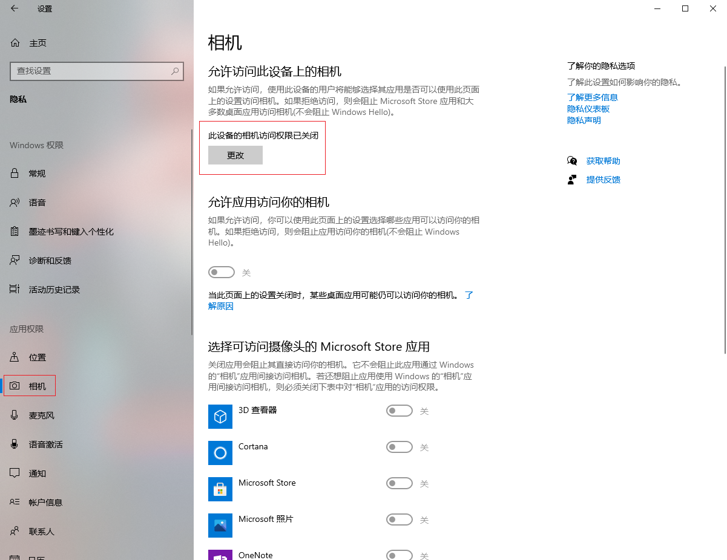This screenshot has width=727, height=560.
Task: Click the Microsoft 照片 app icon
Action: [x=220, y=525]
